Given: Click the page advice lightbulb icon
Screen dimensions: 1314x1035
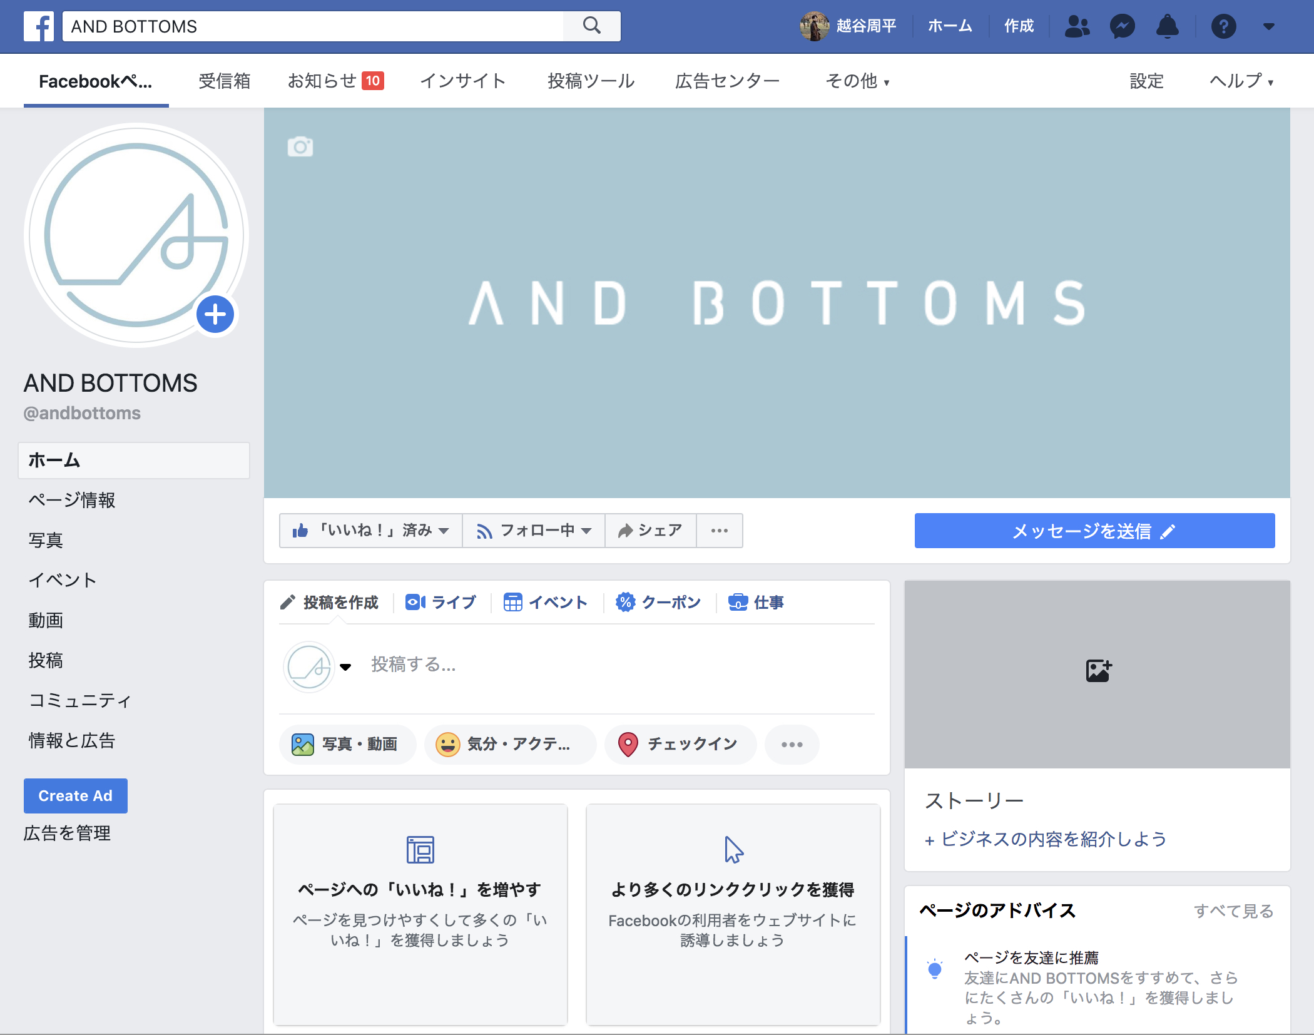Looking at the screenshot, I should 935,969.
